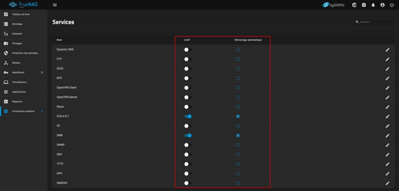This screenshot has width=399, height=191.
Task: Click the iXsystems logo
Action: pyautogui.click(x=334, y=5)
